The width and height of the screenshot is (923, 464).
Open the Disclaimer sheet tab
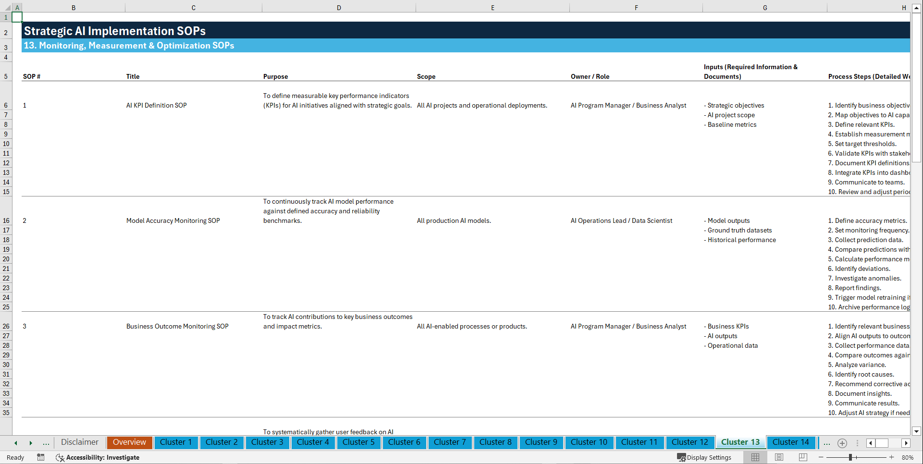79,442
